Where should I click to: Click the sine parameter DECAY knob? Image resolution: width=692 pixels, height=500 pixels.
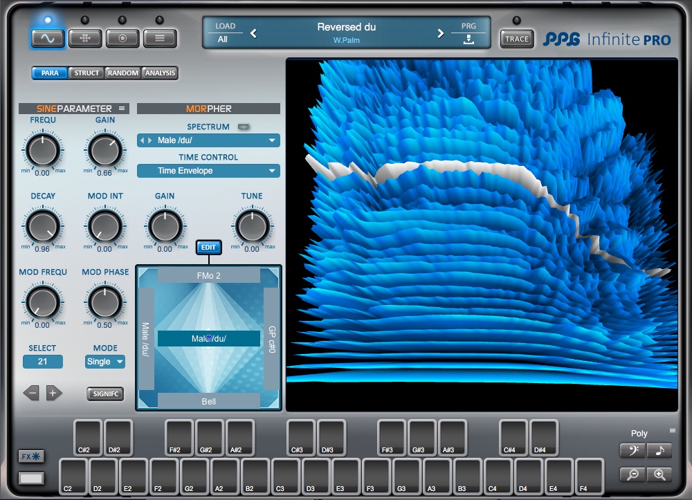point(42,226)
